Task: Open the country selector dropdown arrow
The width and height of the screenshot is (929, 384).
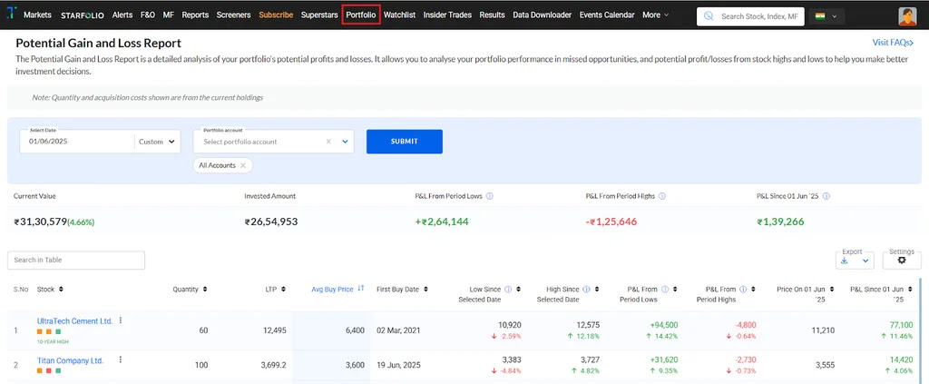Action: [835, 16]
